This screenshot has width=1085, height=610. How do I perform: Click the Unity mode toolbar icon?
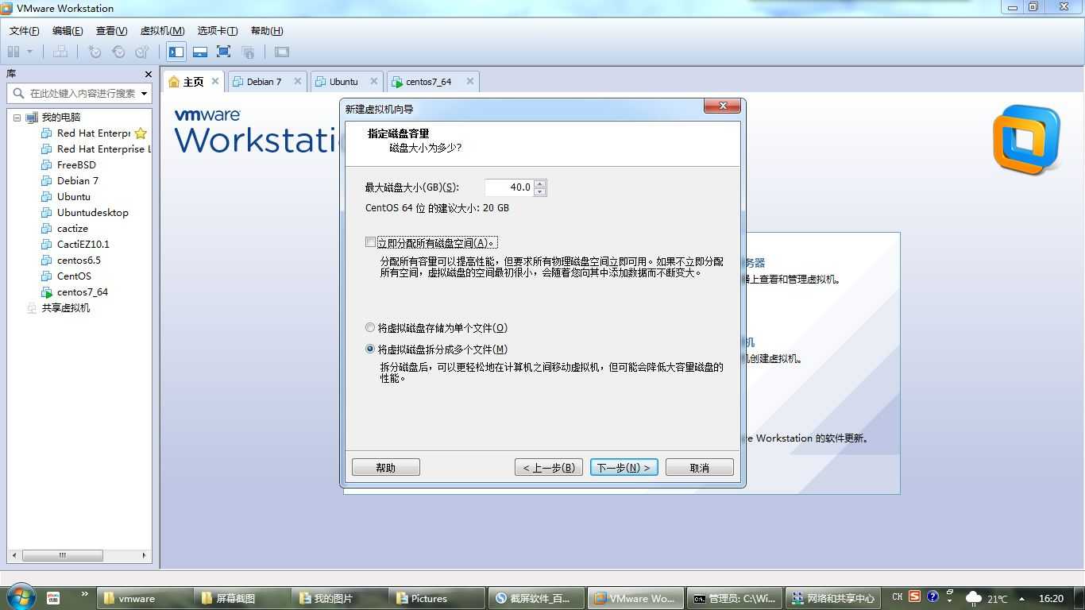[248, 52]
